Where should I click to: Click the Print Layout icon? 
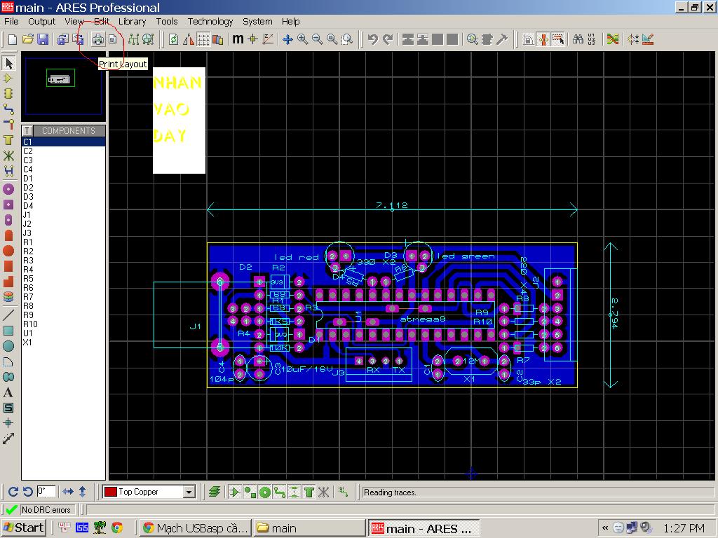pos(98,39)
